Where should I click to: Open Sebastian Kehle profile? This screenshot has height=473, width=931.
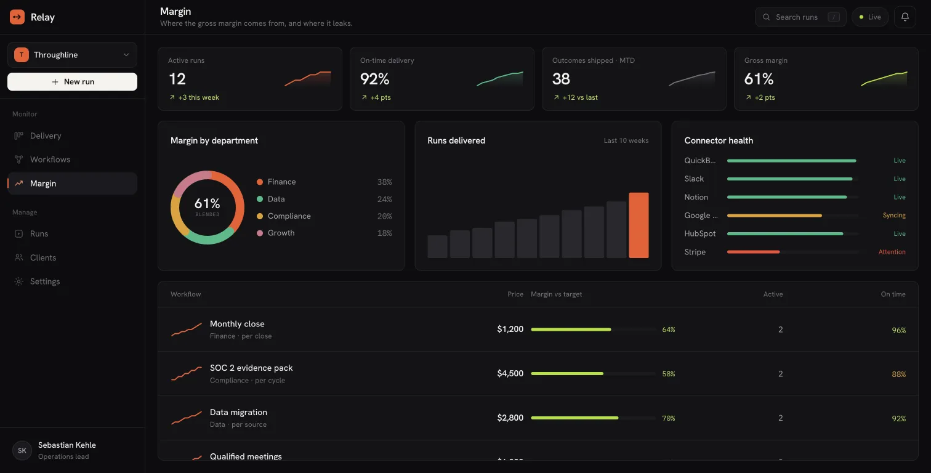(72, 450)
